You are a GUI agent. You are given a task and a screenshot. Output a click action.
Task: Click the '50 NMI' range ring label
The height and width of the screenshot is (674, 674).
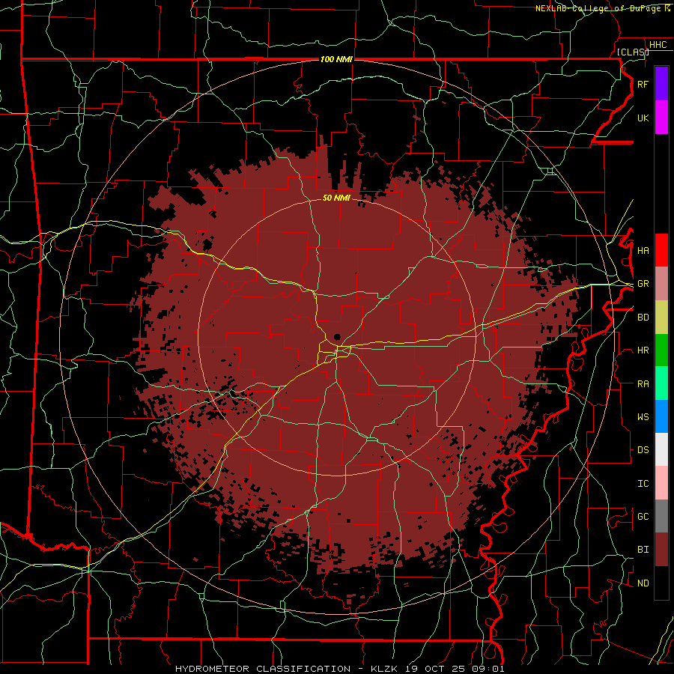pos(336,198)
